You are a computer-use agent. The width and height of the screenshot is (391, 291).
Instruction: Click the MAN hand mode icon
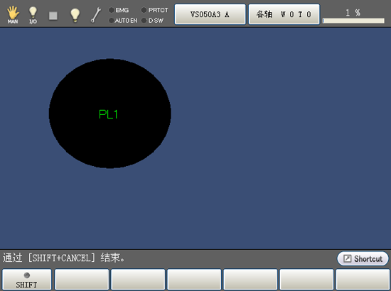click(13, 15)
